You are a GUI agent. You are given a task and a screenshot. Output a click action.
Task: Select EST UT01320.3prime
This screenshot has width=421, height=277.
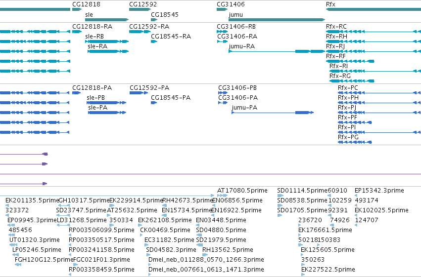click(34, 240)
